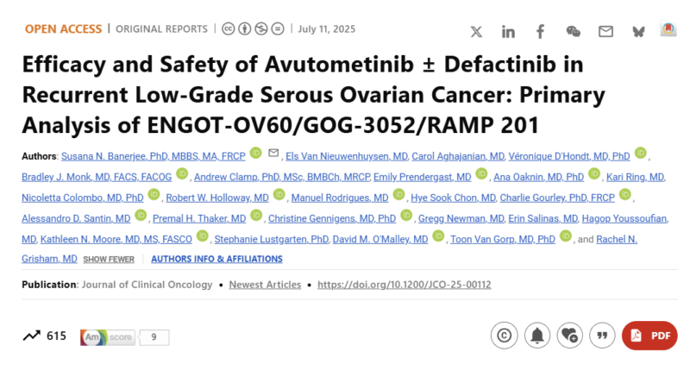The height and width of the screenshot is (371, 690).
Task: Open author Premal H. Thaker's link
Action: pos(199,218)
